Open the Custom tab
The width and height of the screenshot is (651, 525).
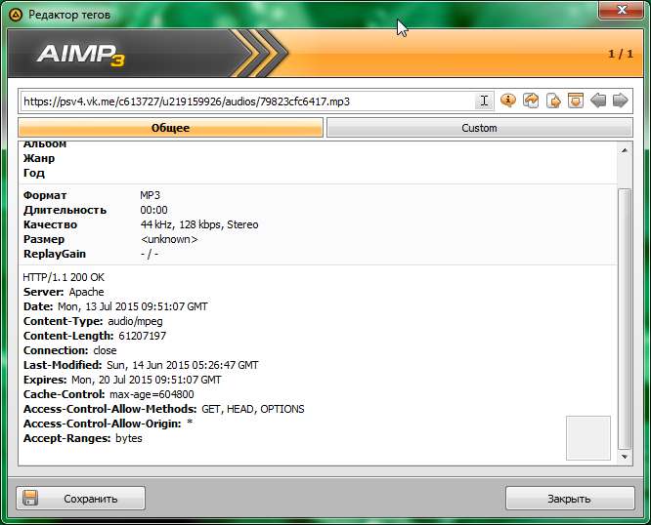point(479,128)
